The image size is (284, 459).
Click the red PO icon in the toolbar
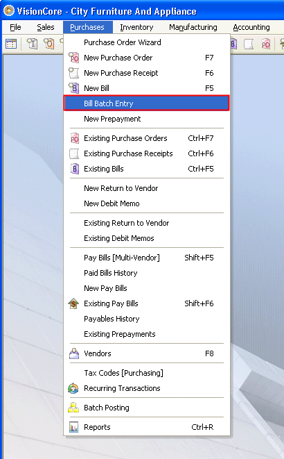click(265, 44)
